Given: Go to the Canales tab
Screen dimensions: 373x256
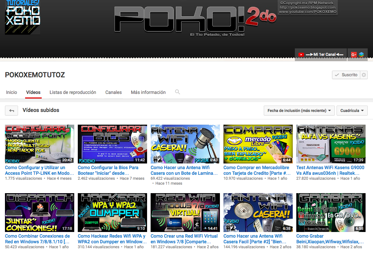Looking at the screenshot, I should [113, 93].
